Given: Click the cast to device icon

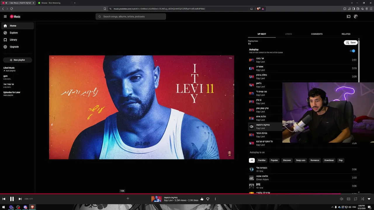Looking at the screenshot, I should click(x=349, y=17).
